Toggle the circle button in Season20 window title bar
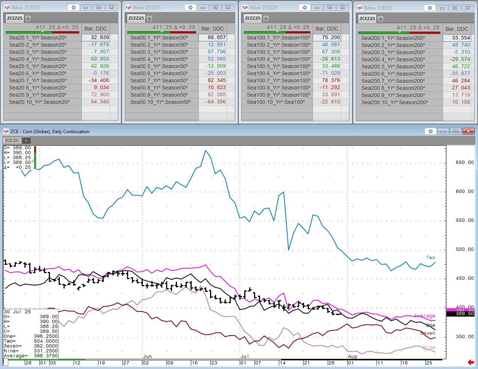478x369 pixels. click(x=74, y=8)
